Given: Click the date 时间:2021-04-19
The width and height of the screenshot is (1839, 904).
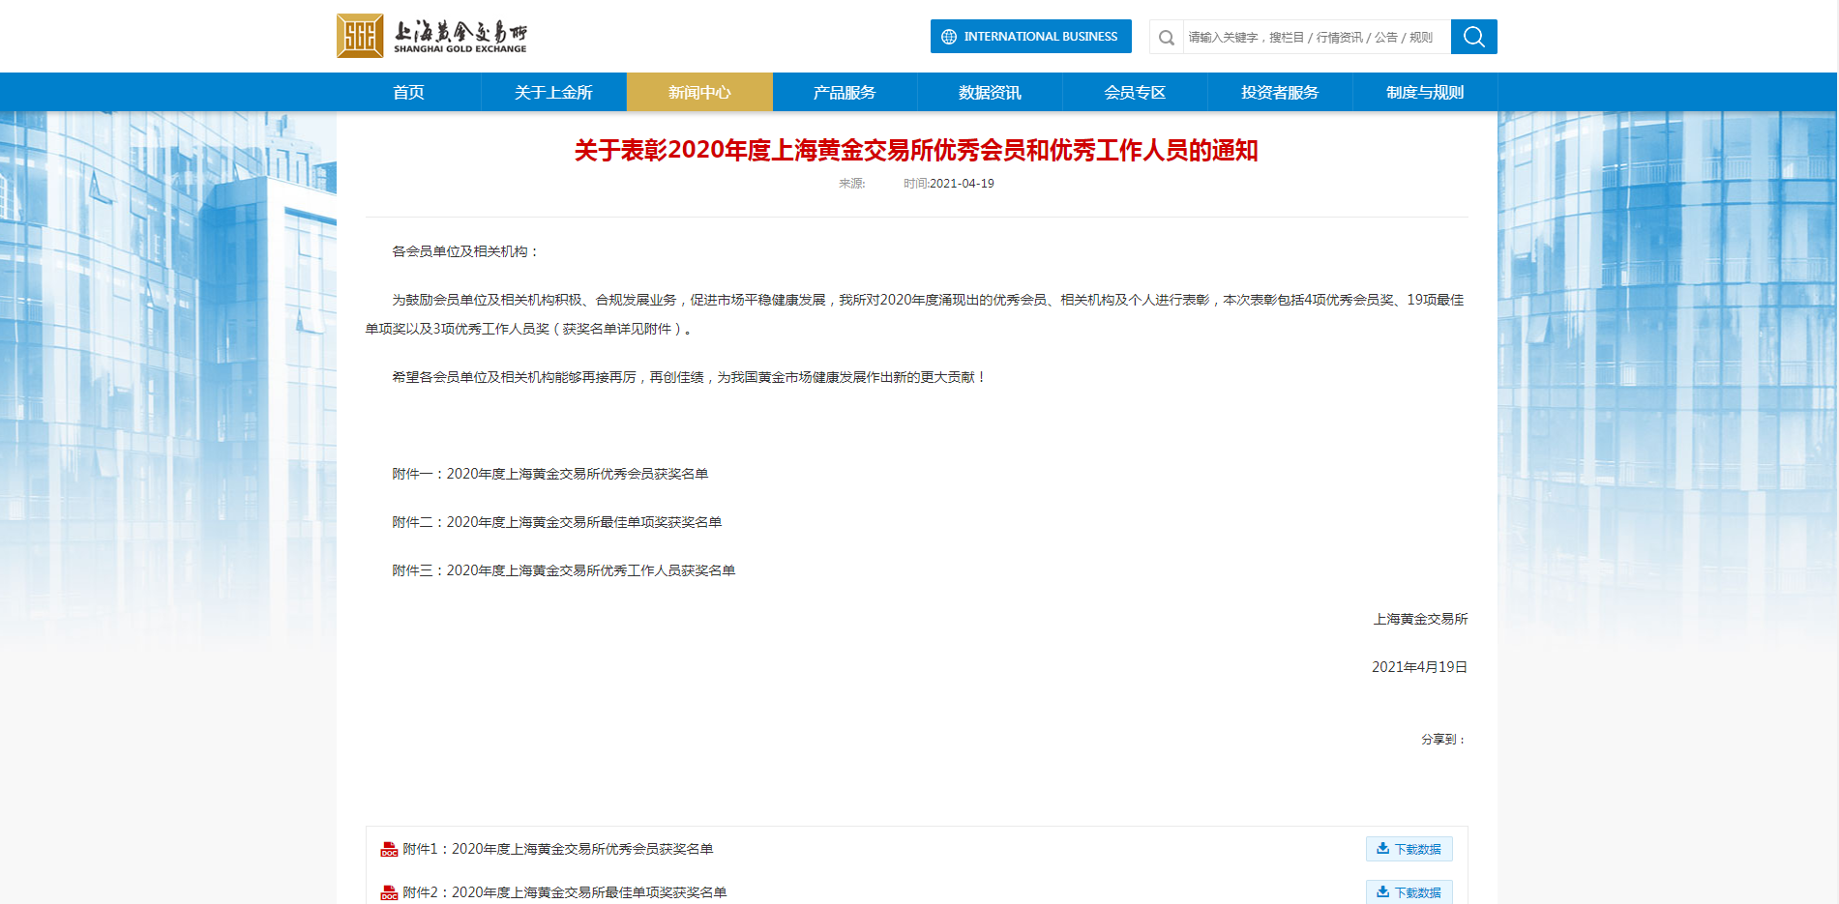Looking at the screenshot, I should [949, 184].
